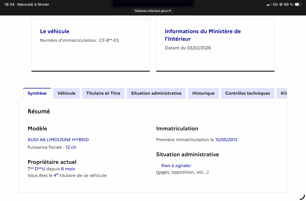Click the registration number CF-8**-ES text
The image size is (306, 201).
pyautogui.click(x=109, y=40)
